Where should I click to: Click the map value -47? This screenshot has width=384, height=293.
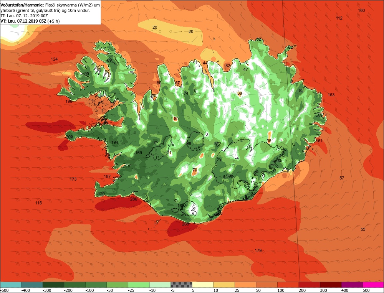click(245, 69)
